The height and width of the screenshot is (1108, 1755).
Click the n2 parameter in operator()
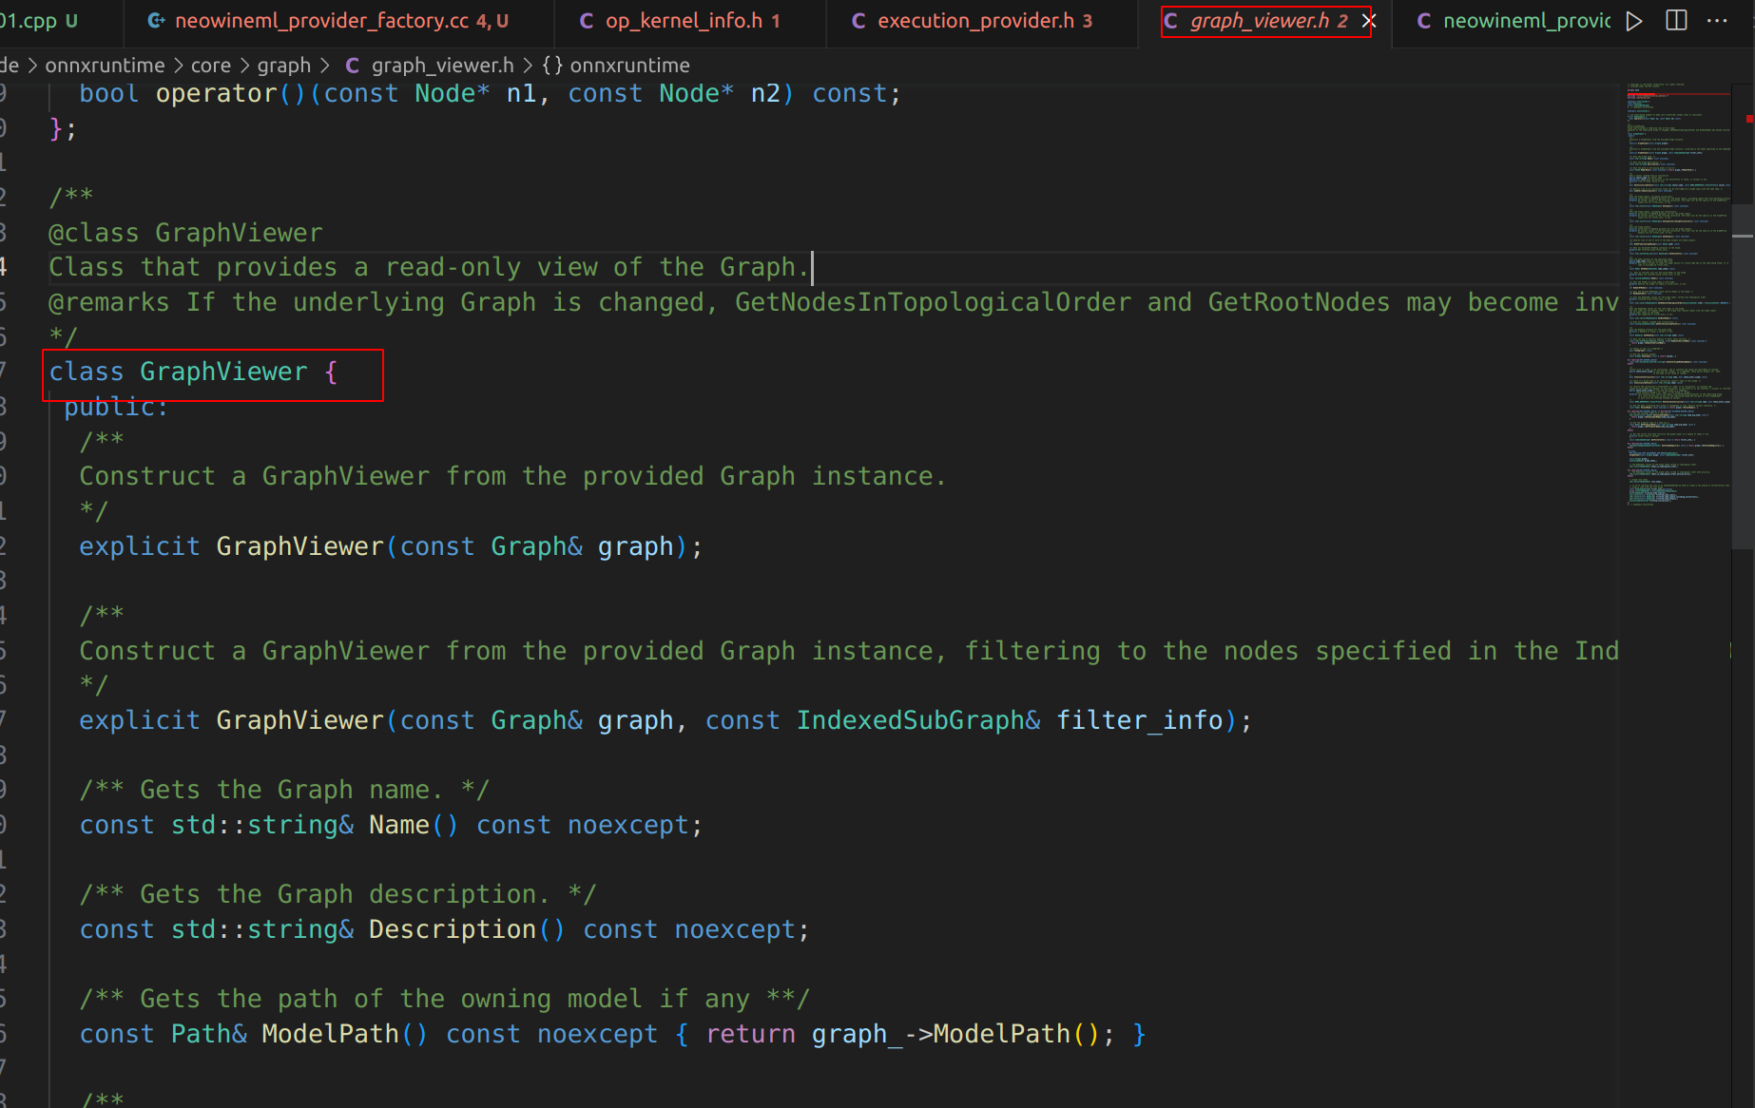[x=765, y=94]
